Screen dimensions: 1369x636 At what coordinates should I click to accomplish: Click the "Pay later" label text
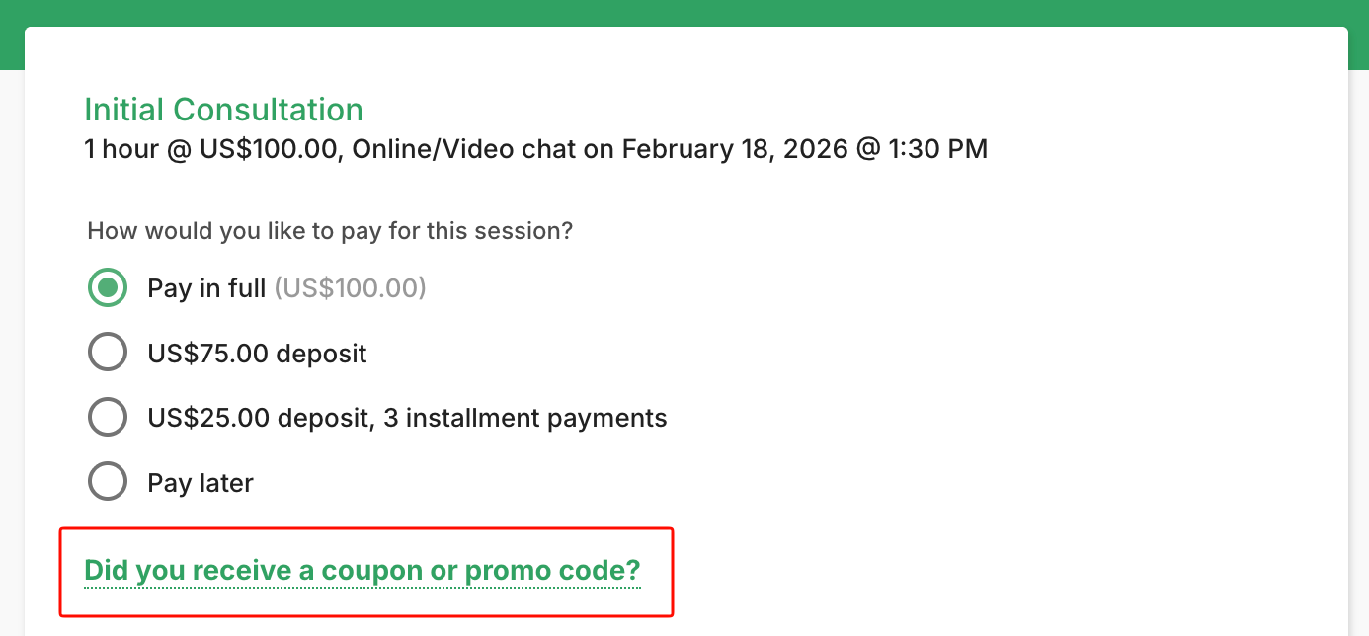[x=201, y=483]
